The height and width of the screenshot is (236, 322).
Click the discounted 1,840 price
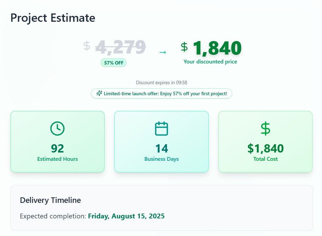[217, 48]
